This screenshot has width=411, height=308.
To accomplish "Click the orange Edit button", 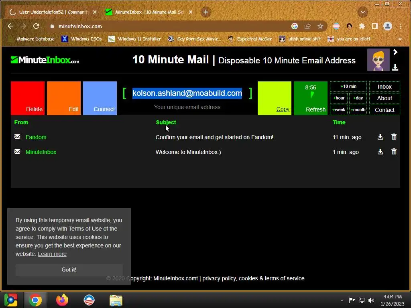I will click(x=64, y=98).
